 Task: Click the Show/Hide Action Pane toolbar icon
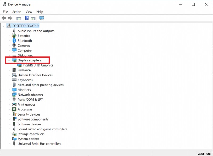click(x=33, y=18)
